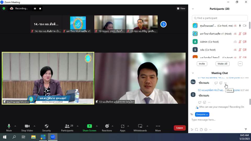251x141 pixels.
Task: Collapse the Meeting Chat panel chevron
Action: pyautogui.click(x=193, y=73)
